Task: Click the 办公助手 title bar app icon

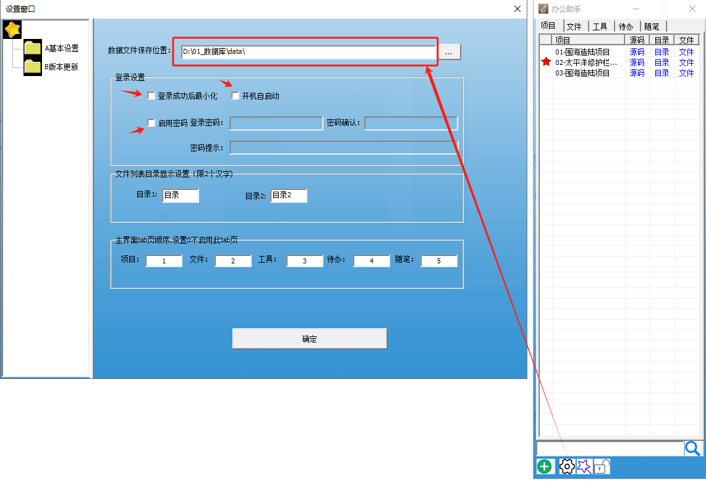Action: pyautogui.click(x=543, y=9)
